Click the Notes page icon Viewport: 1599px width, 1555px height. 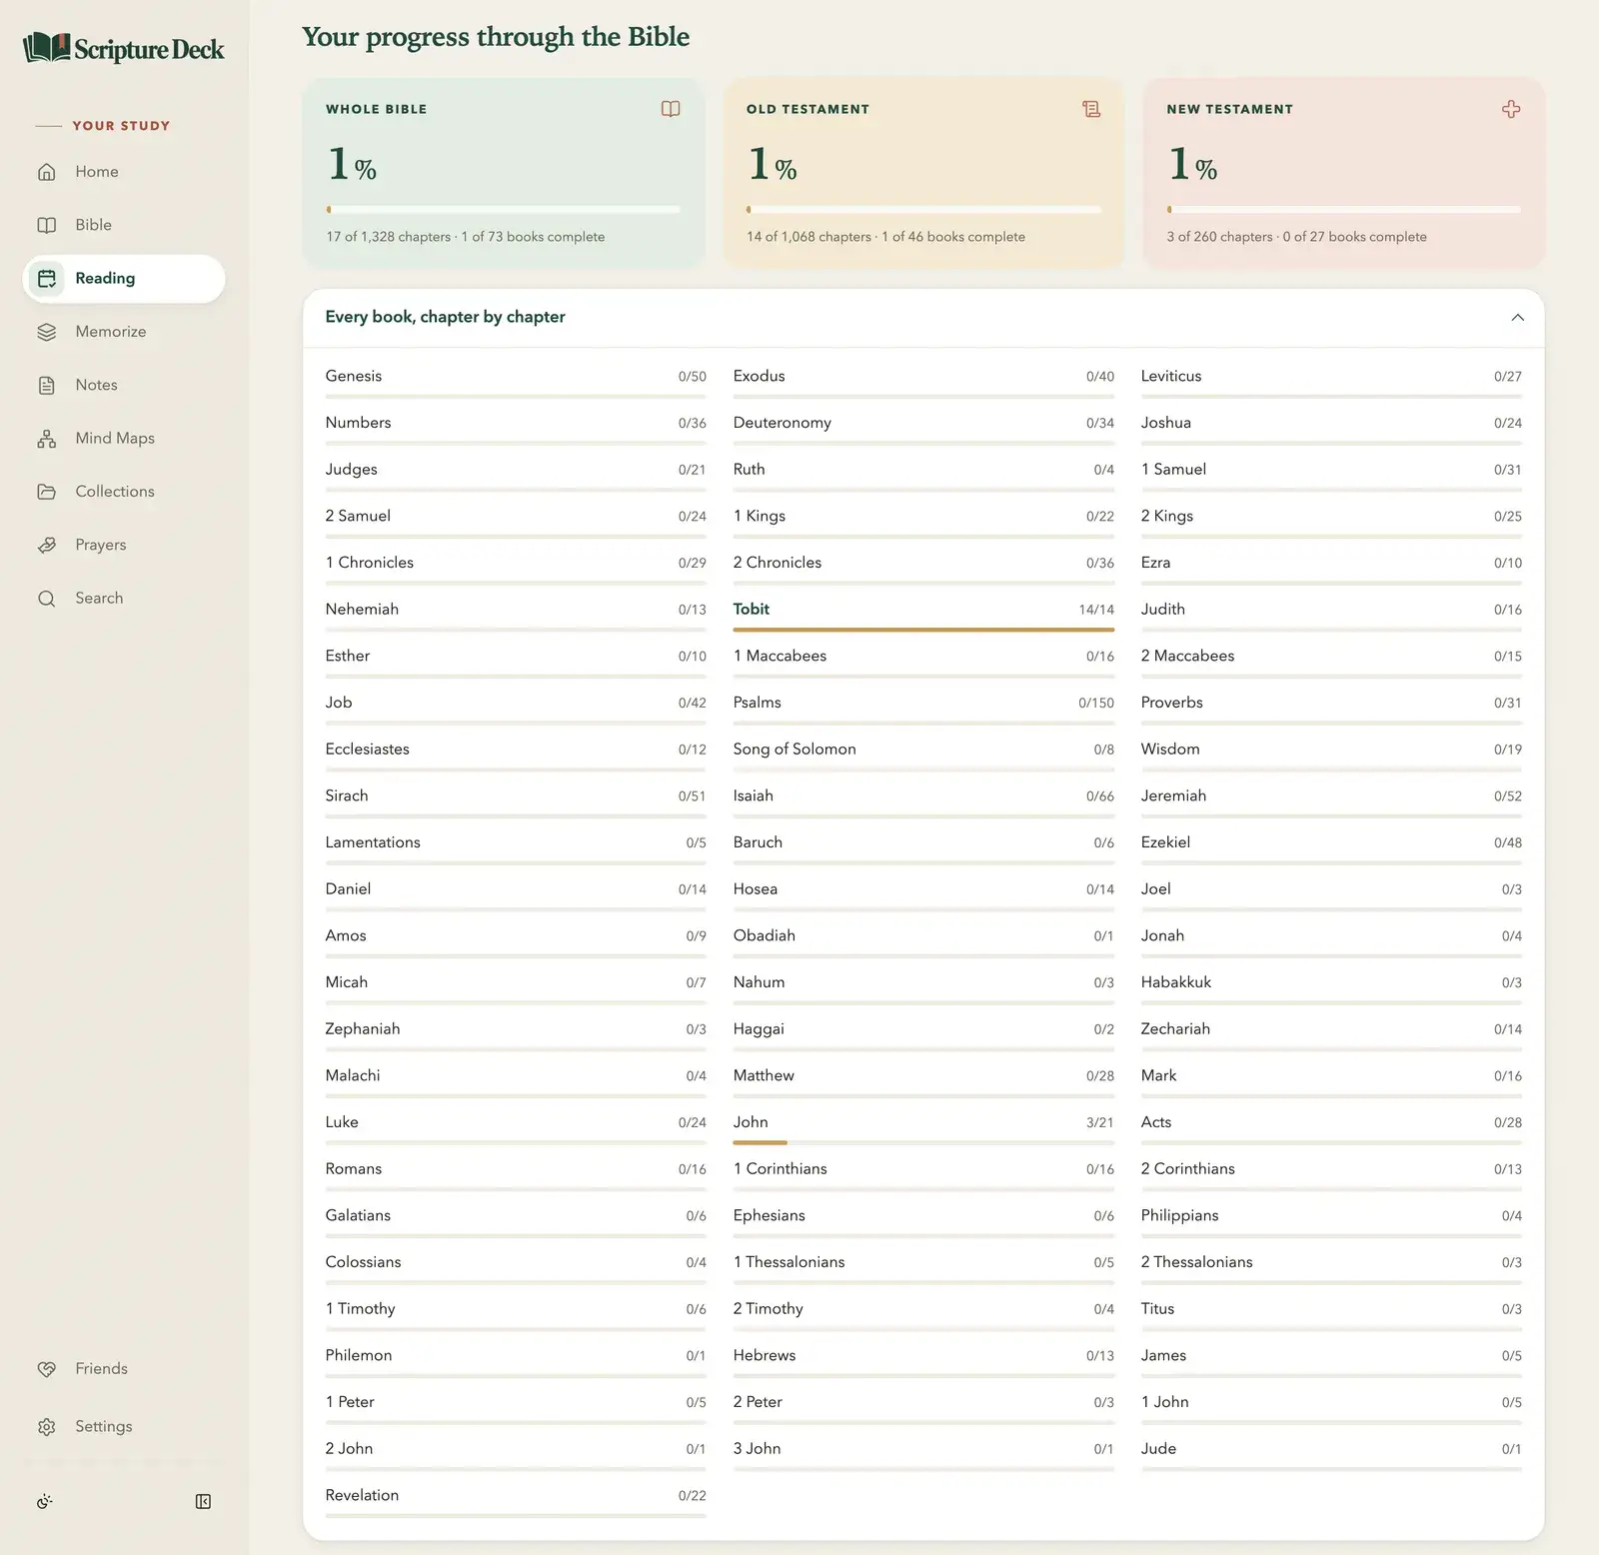[47, 385]
